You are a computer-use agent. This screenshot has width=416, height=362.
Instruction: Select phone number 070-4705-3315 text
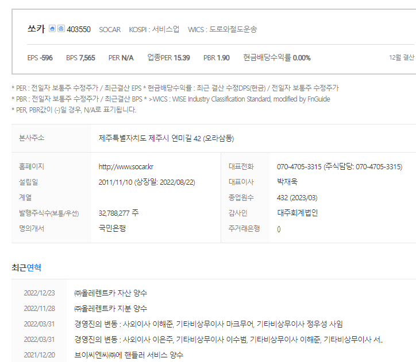pyautogui.click(x=299, y=167)
